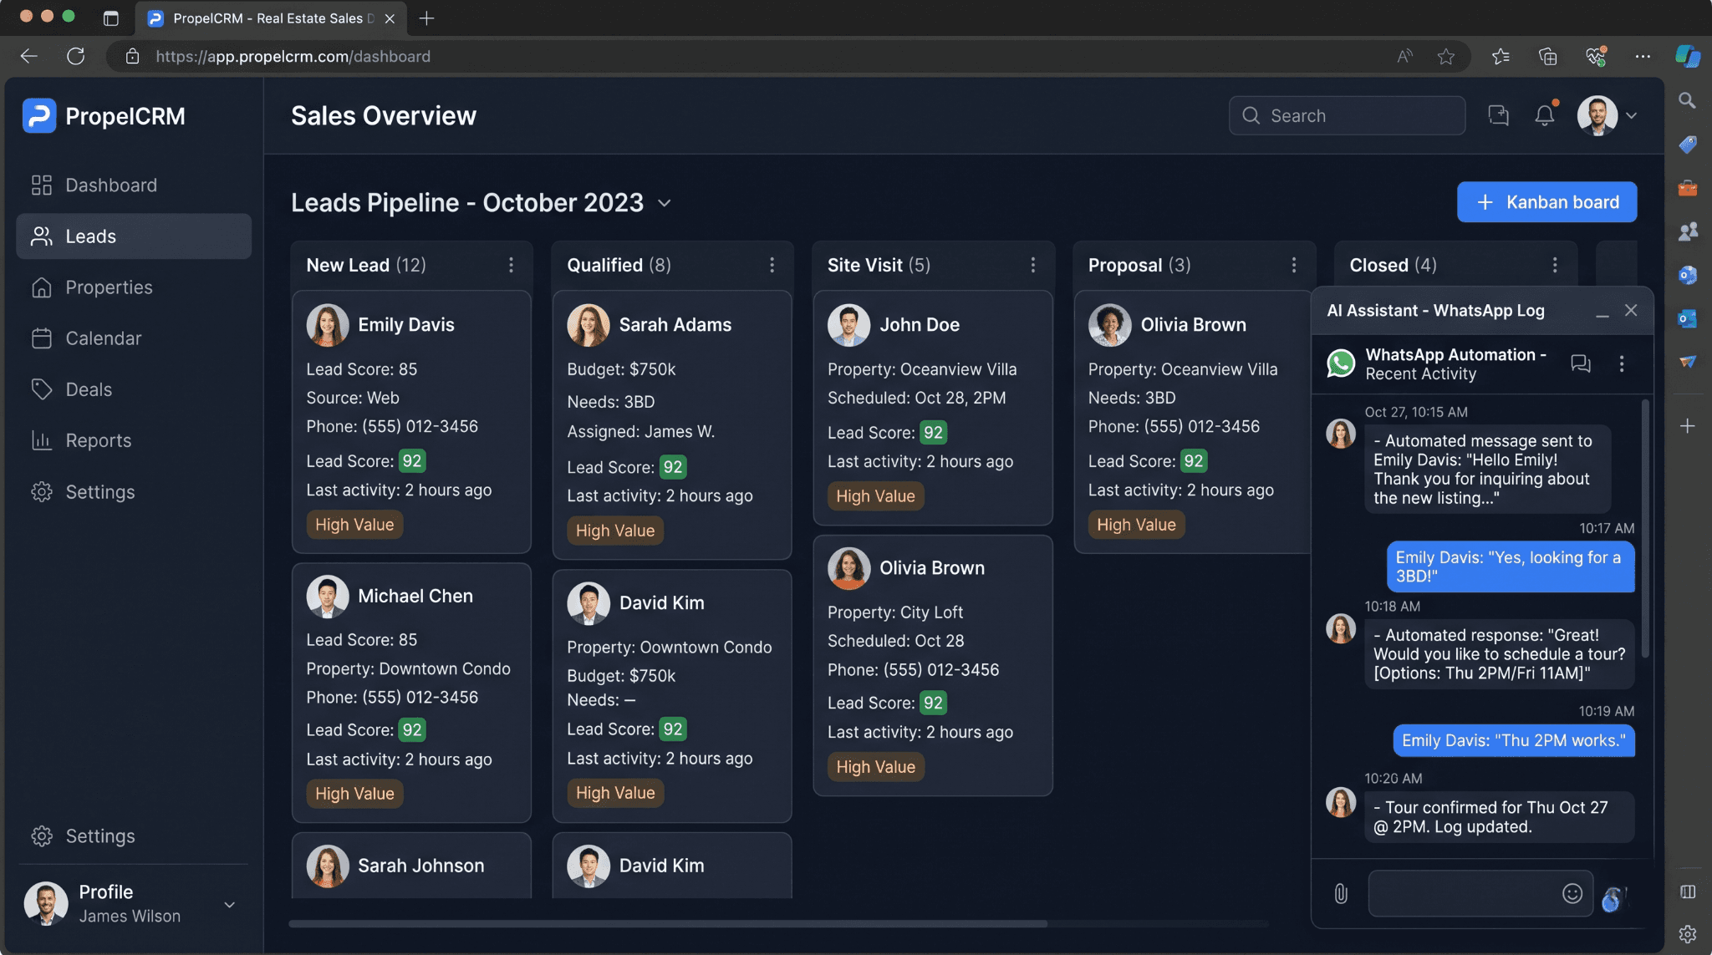
Task: Open a new browser tab
Action: pyautogui.click(x=426, y=18)
